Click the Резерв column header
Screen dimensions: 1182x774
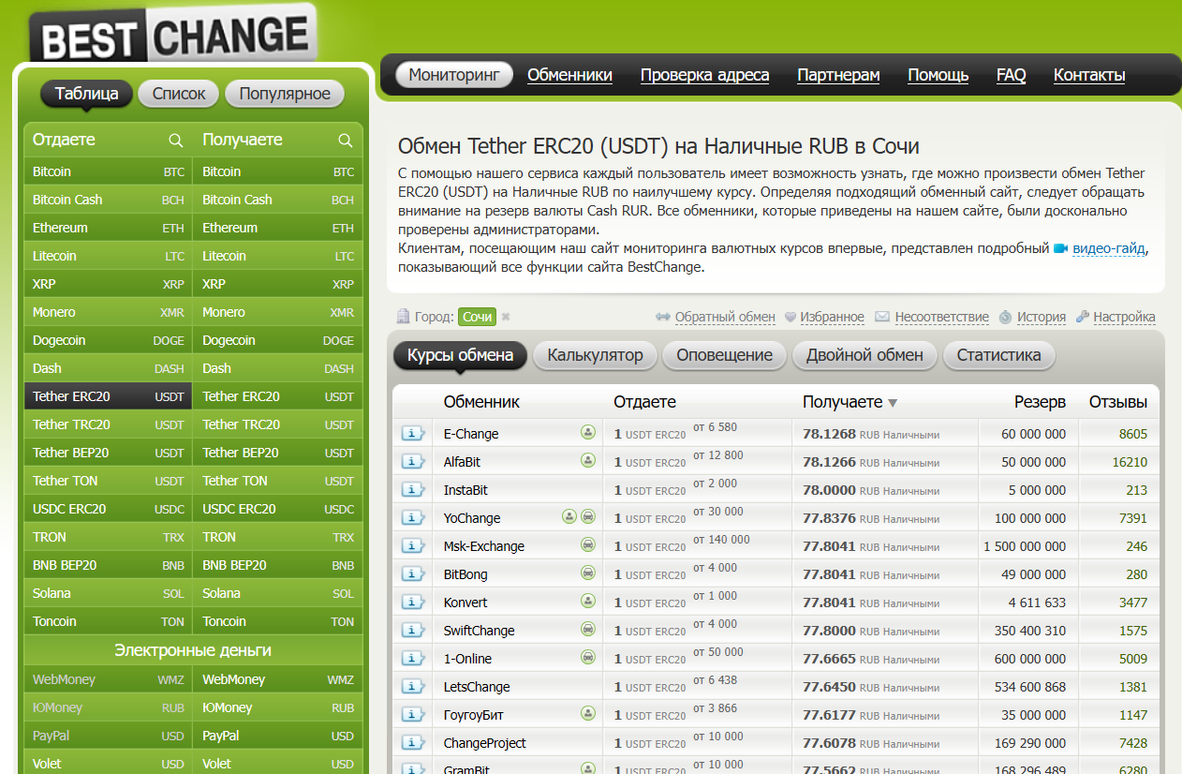[x=1040, y=402]
